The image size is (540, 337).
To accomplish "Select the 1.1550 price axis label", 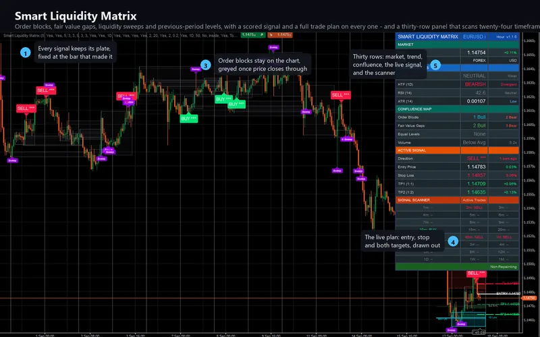I will point(529,194).
